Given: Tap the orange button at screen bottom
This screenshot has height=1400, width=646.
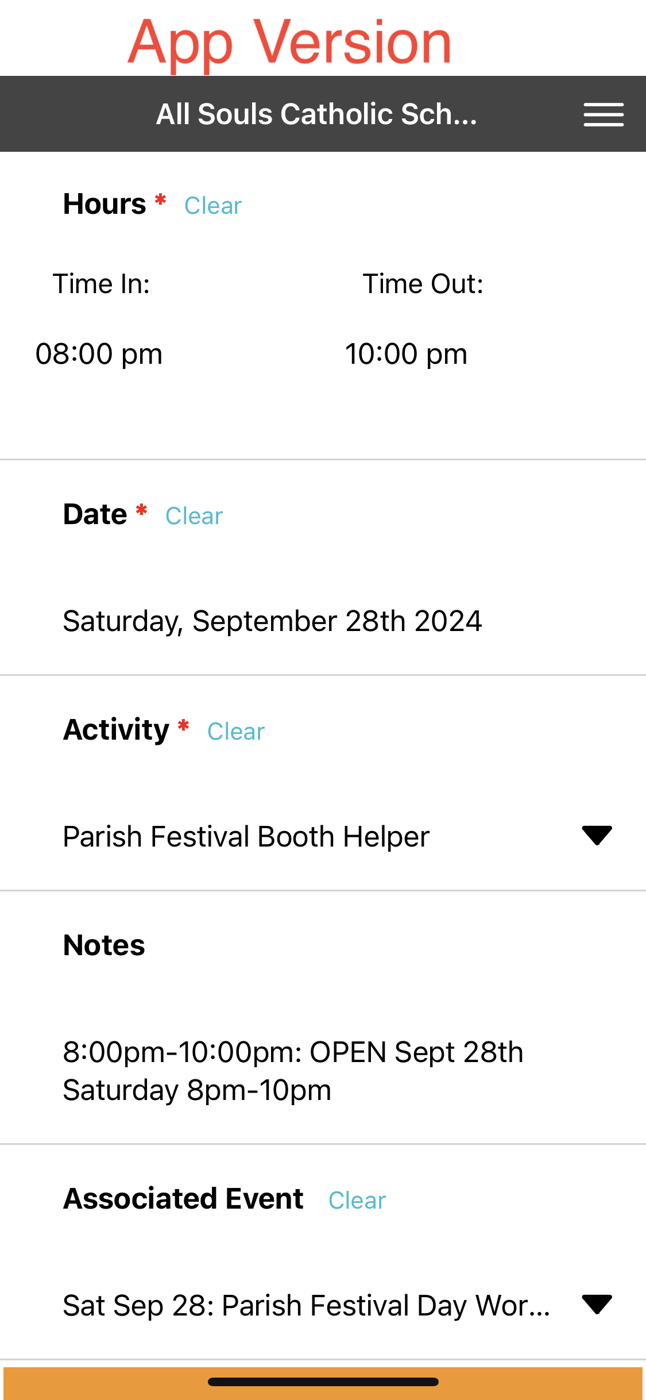Looking at the screenshot, I should [x=323, y=1383].
